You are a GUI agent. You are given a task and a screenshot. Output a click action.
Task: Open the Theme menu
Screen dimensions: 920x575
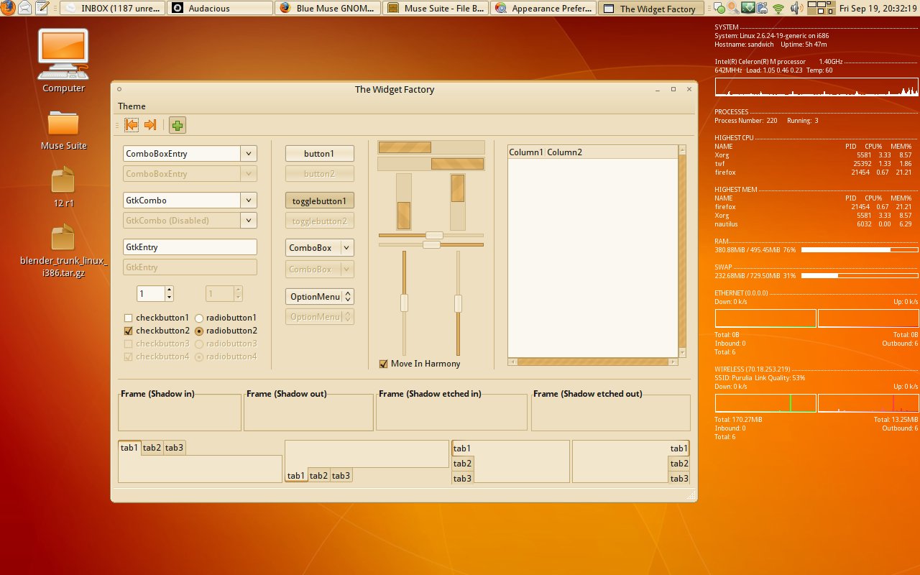click(132, 106)
